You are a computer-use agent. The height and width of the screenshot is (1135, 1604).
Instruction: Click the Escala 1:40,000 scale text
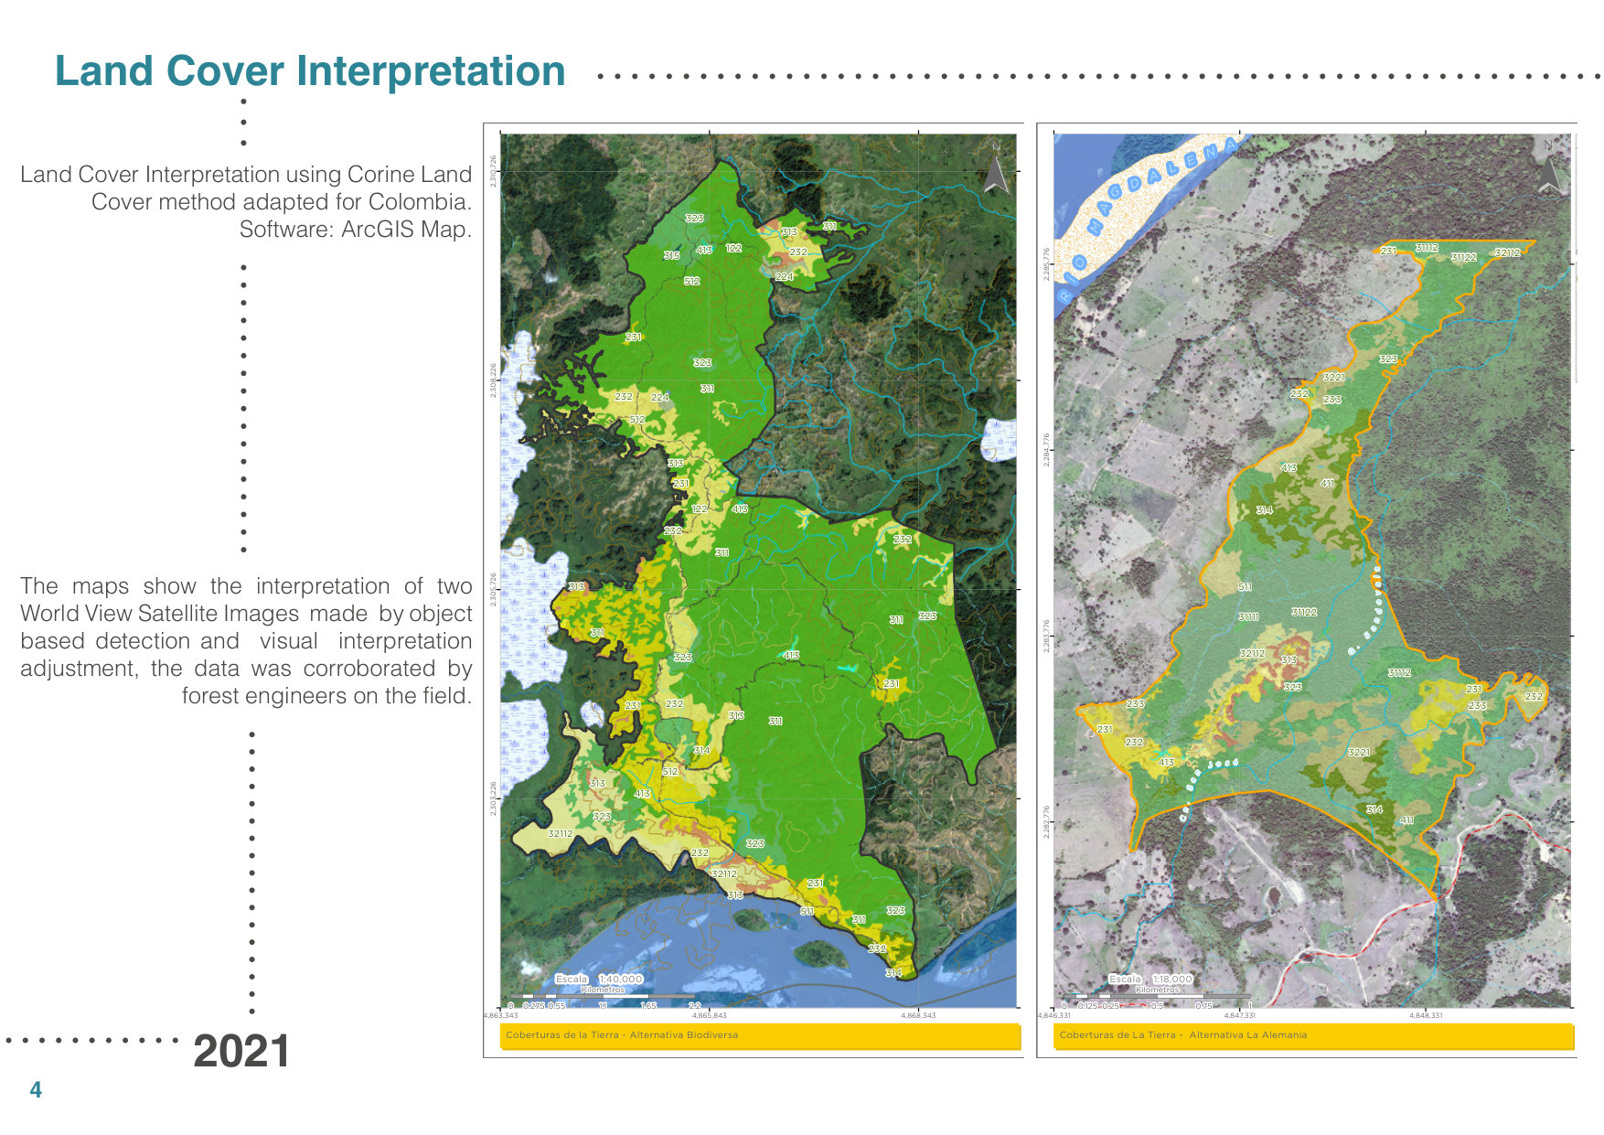(599, 979)
